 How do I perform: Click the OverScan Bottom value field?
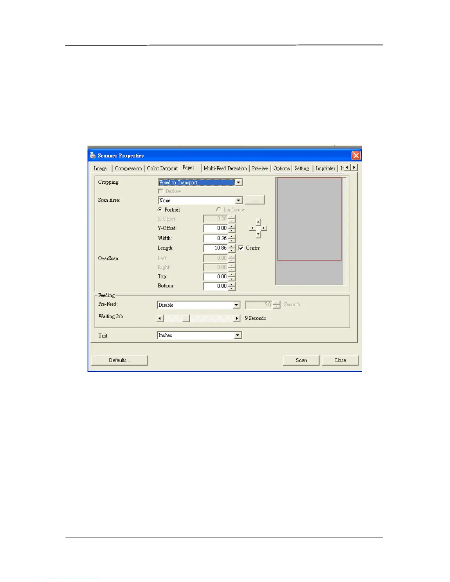(x=215, y=286)
